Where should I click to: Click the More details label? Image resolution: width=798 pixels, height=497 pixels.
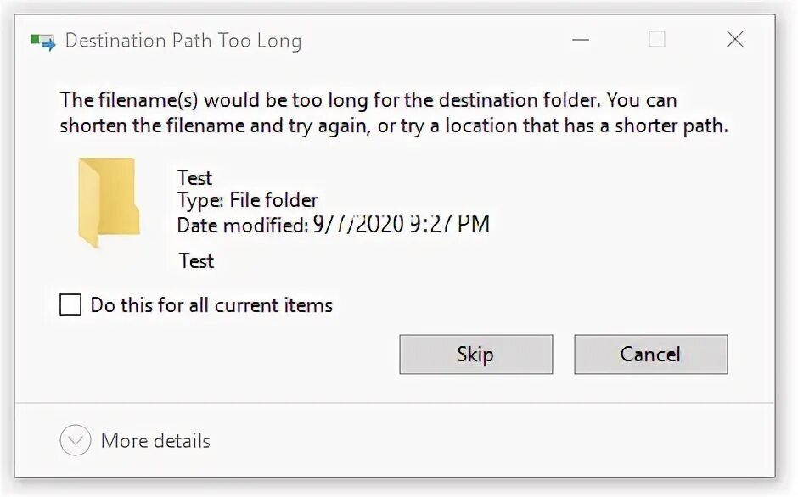click(155, 441)
